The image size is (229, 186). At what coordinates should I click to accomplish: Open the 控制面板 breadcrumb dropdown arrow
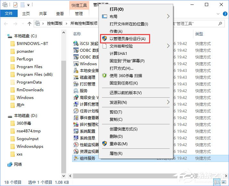(66, 23)
